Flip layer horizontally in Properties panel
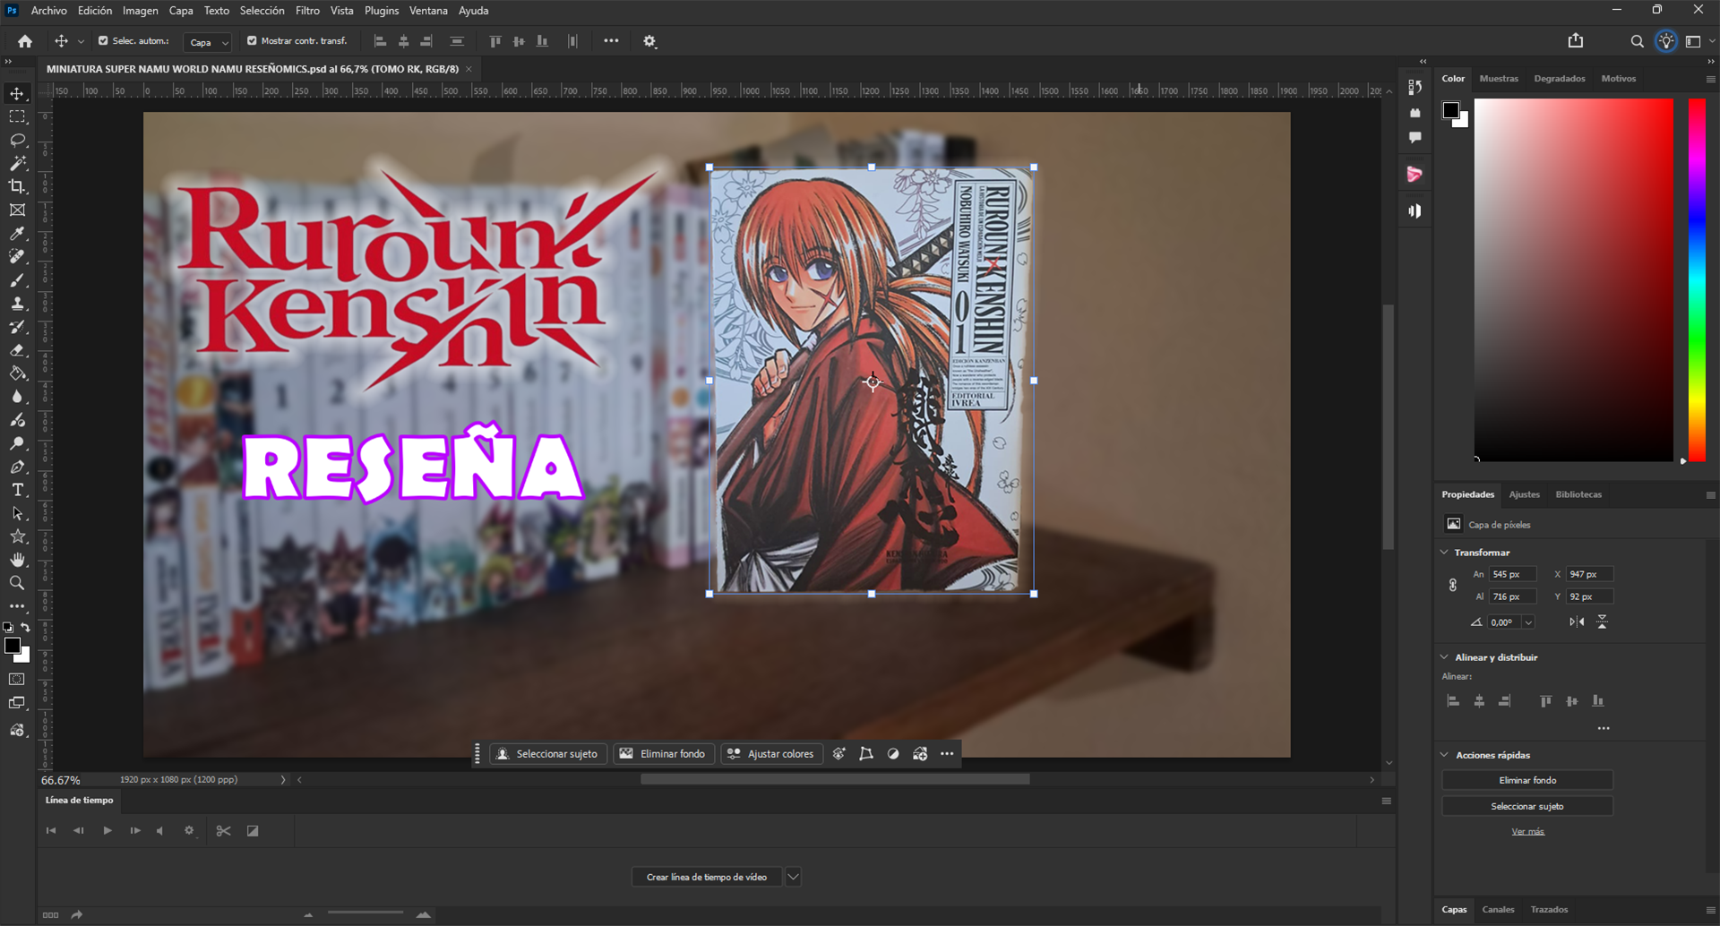The height and width of the screenshot is (926, 1720). [1577, 622]
